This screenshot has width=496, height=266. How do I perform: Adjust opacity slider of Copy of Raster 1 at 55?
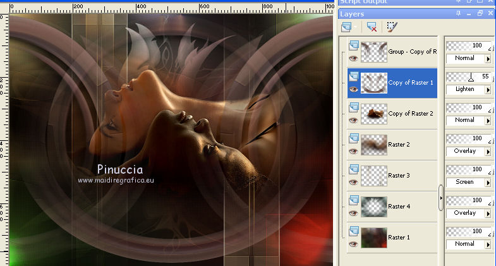click(x=471, y=77)
